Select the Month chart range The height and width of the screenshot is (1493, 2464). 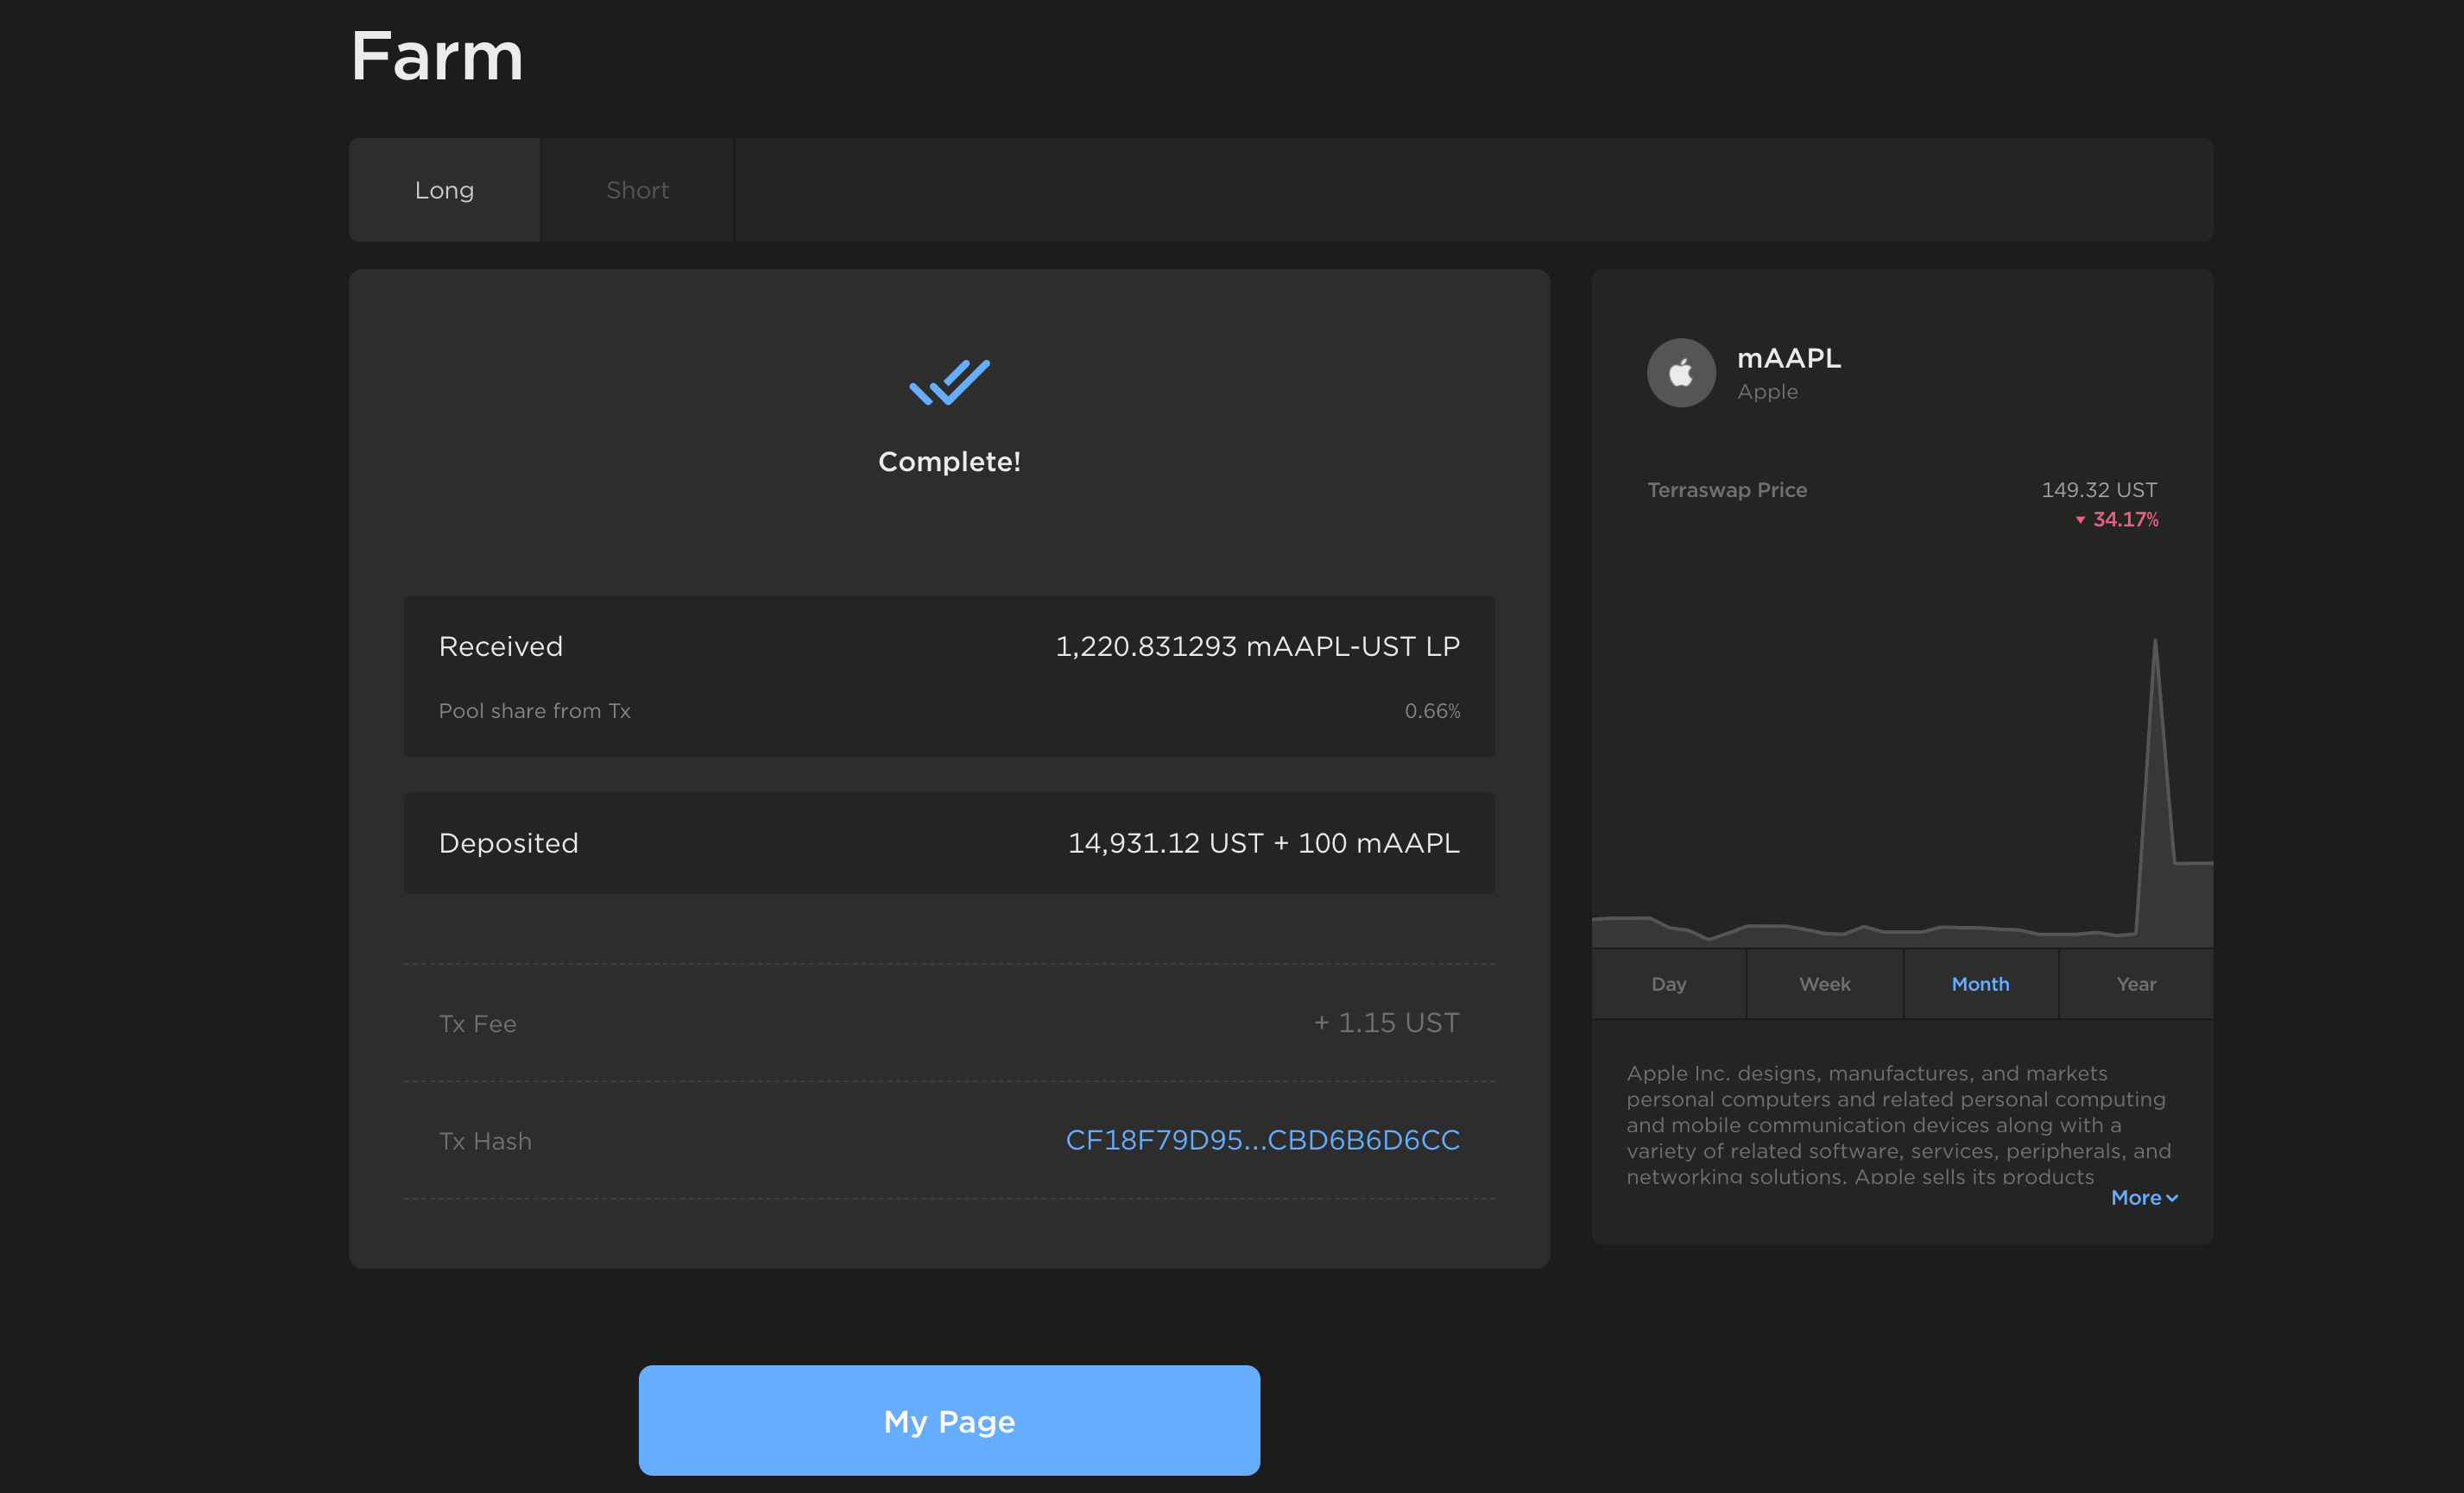(x=1980, y=985)
